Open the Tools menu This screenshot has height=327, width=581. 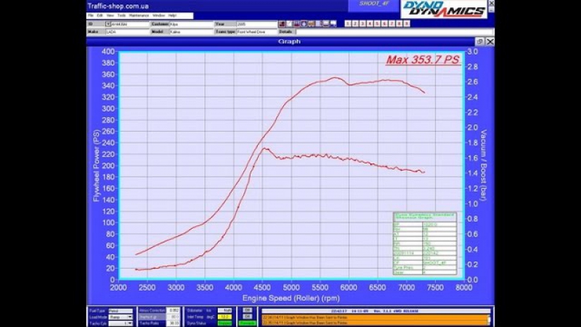121,15
